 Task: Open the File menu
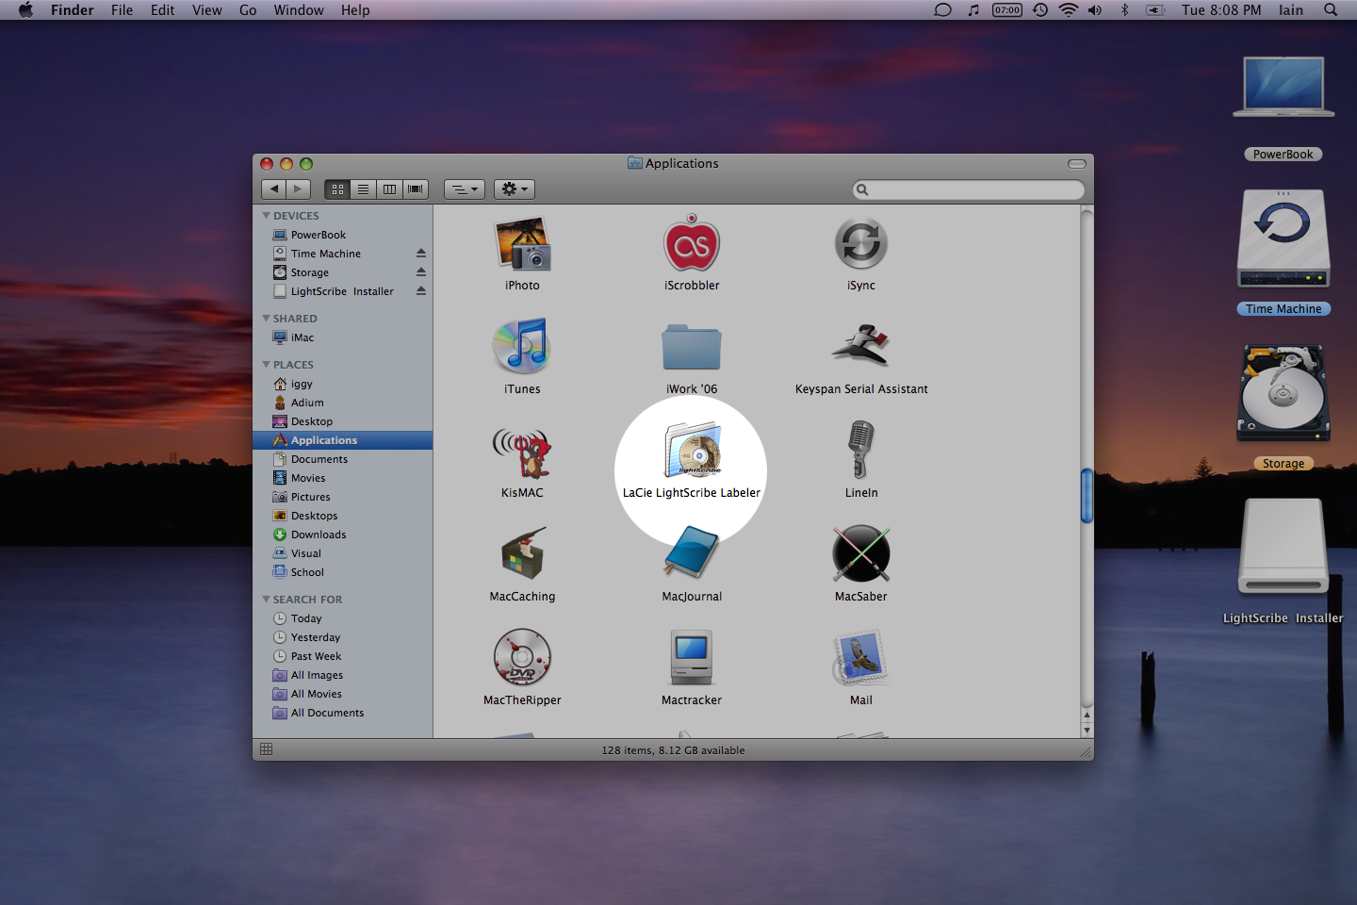point(122,10)
